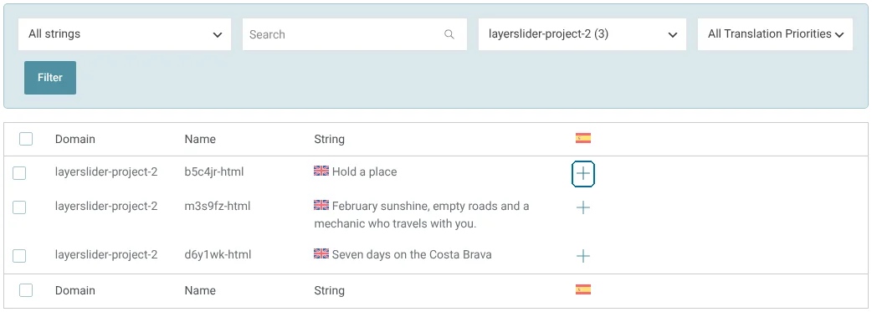Select the d6y1wk-html row checkbox
872x312 pixels.
tap(19, 256)
